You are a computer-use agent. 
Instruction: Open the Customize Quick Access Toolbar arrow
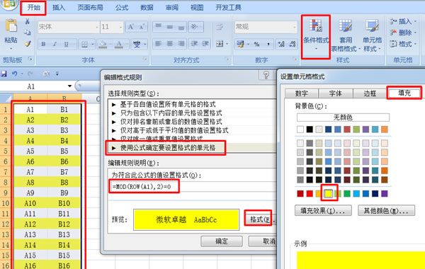pyautogui.click(x=57, y=74)
